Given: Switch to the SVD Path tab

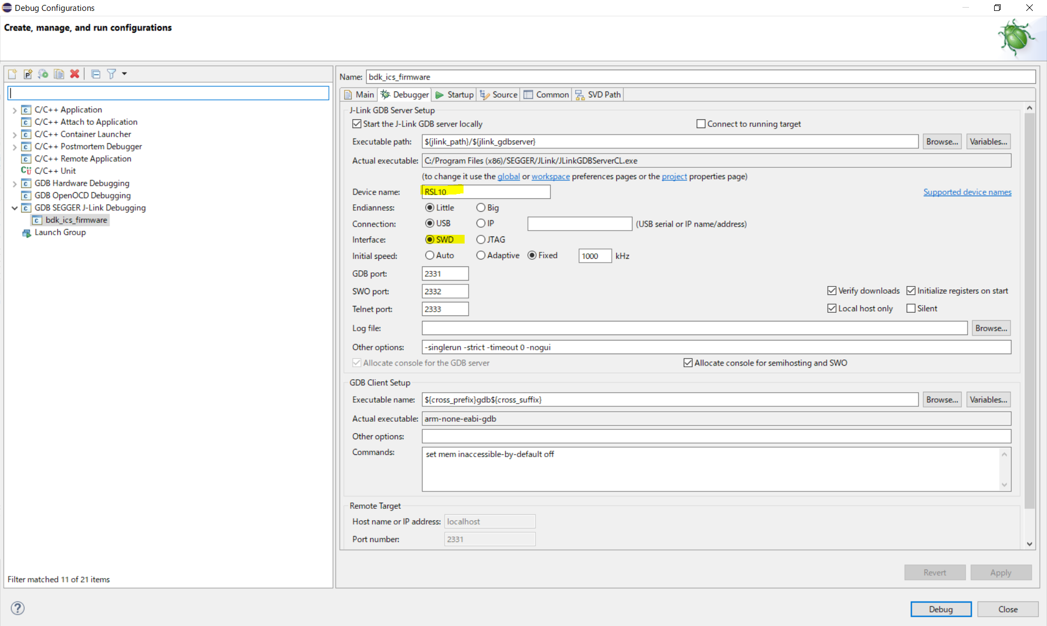Looking at the screenshot, I should [598, 95].
